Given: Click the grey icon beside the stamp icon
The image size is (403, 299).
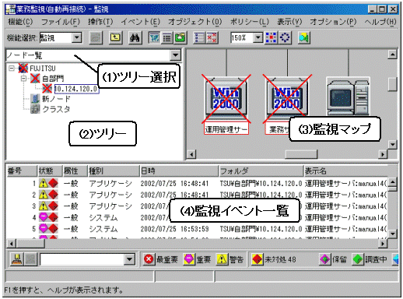Looking at the screenshot, I should pos(30,259).
